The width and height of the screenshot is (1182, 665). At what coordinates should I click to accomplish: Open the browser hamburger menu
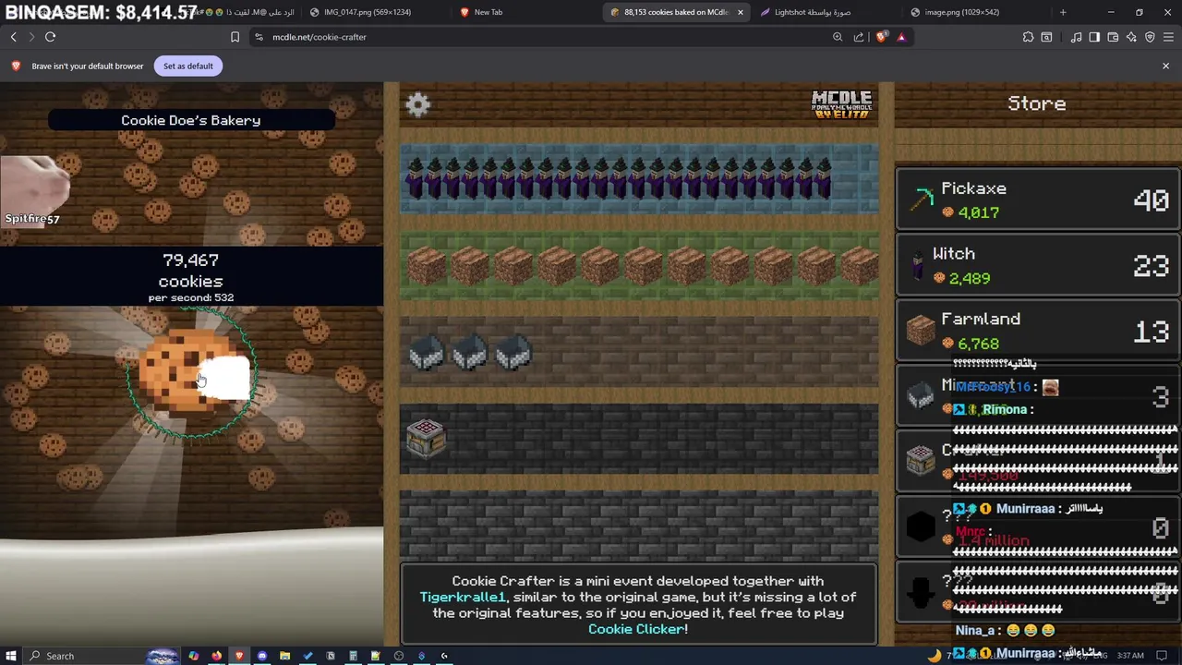[1168, 37]
